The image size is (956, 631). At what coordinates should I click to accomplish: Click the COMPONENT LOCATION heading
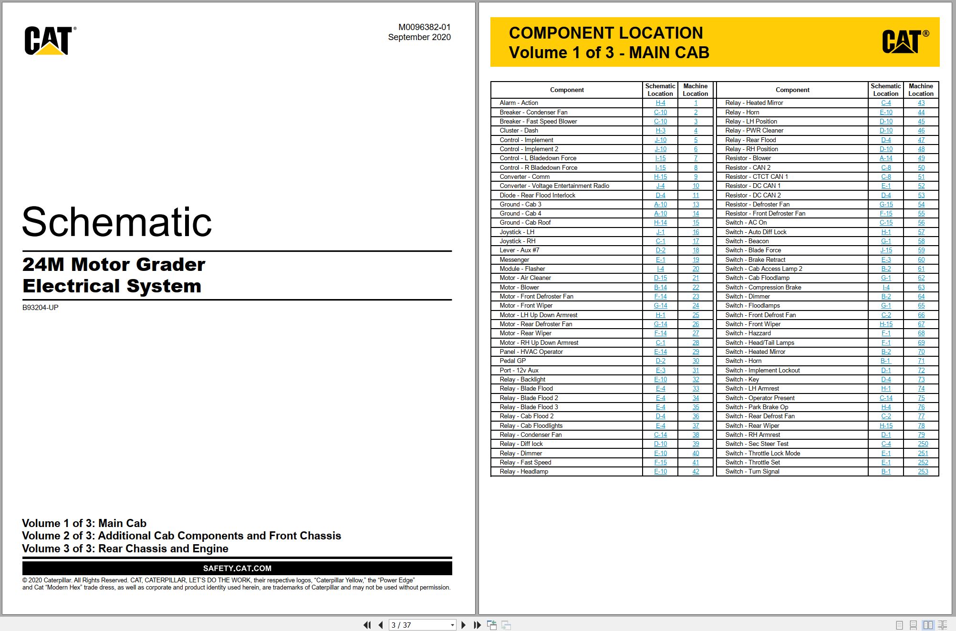606,33
